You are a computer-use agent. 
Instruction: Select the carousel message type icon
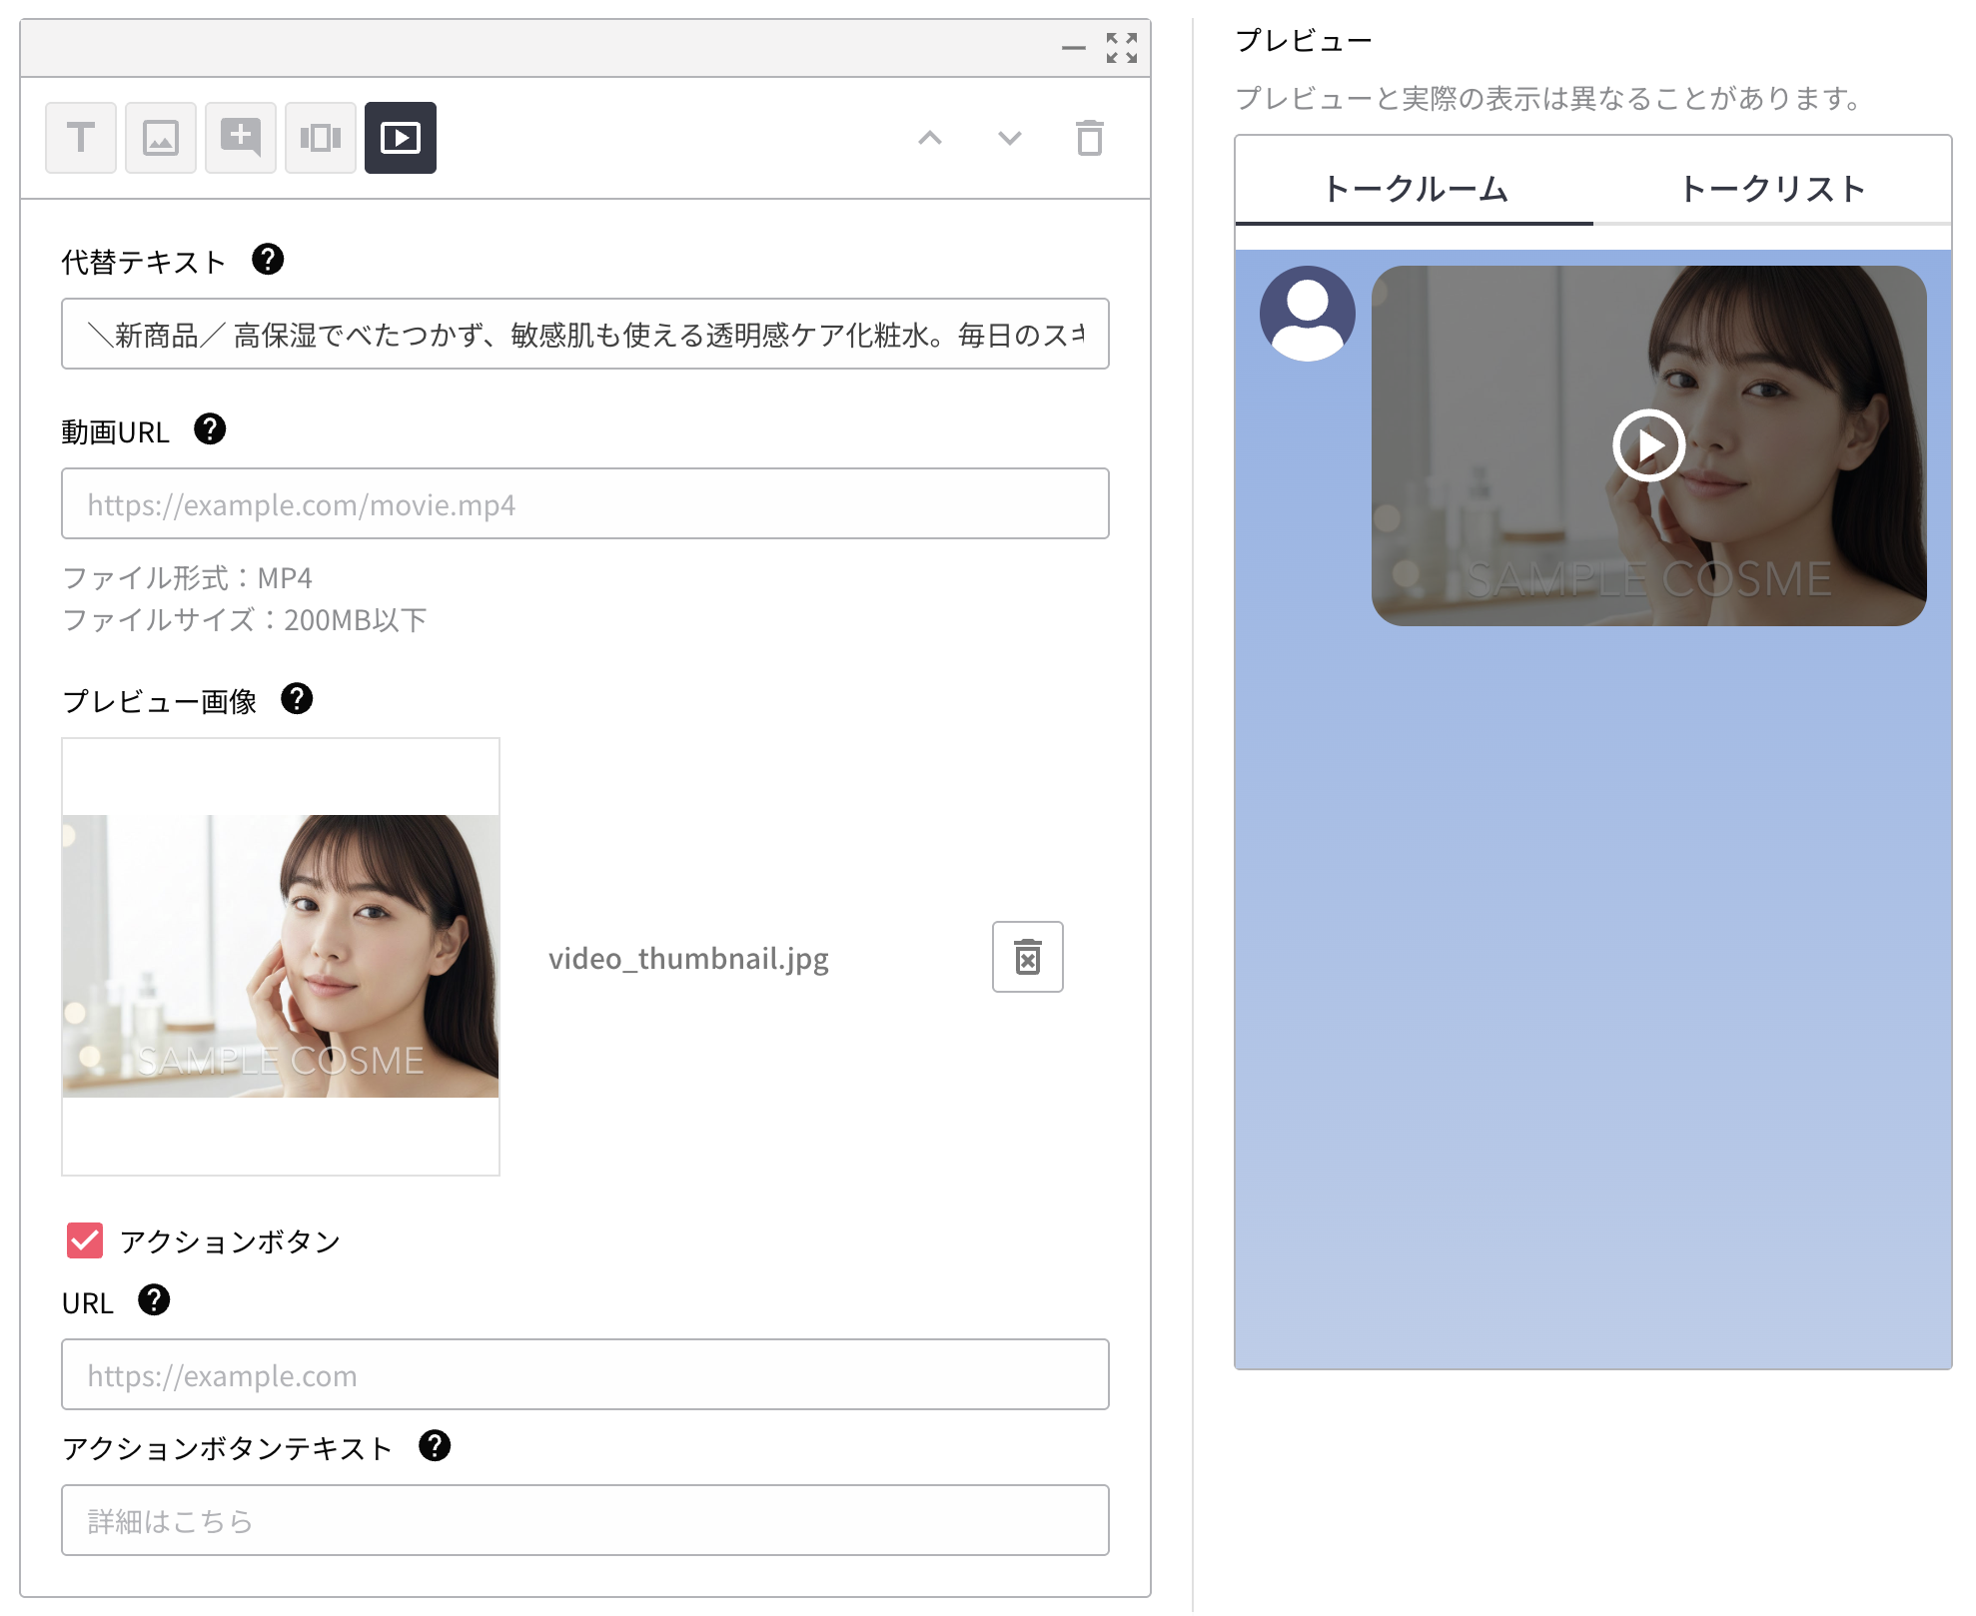pos(321,138)
